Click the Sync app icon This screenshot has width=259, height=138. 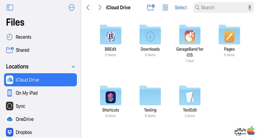pyautogui.click(x=9, y=106)
